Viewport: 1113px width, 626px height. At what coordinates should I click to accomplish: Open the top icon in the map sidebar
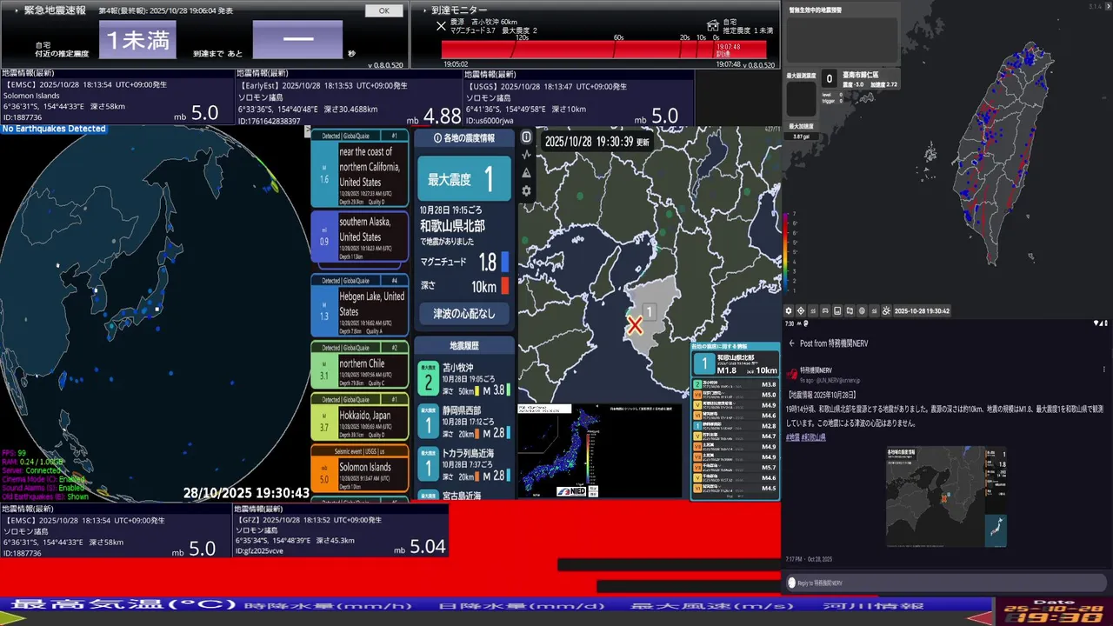526,137
